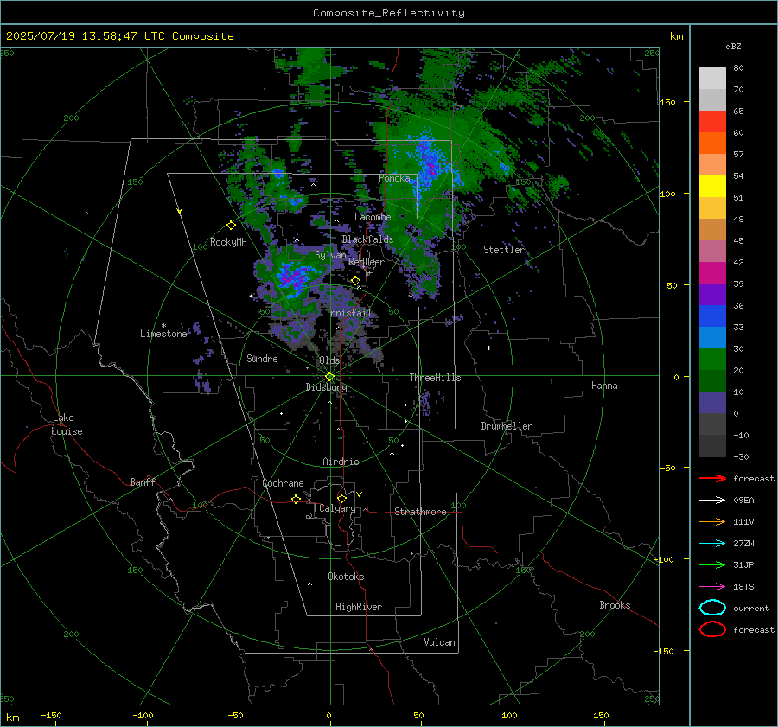Click the HighRiver label
The width and height of the screenshot is (778, 727).
click(359, 607)
